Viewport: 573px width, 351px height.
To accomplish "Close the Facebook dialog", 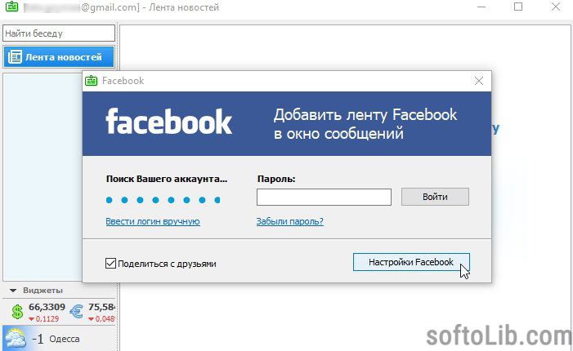I will coord(479,81).
